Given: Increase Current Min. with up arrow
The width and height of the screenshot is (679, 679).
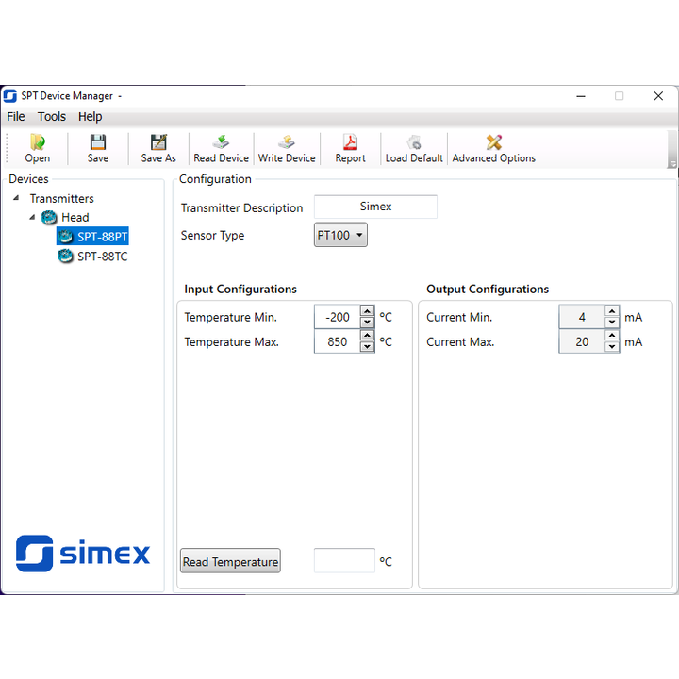Looking at the screenshot, I should pos(612,311).
